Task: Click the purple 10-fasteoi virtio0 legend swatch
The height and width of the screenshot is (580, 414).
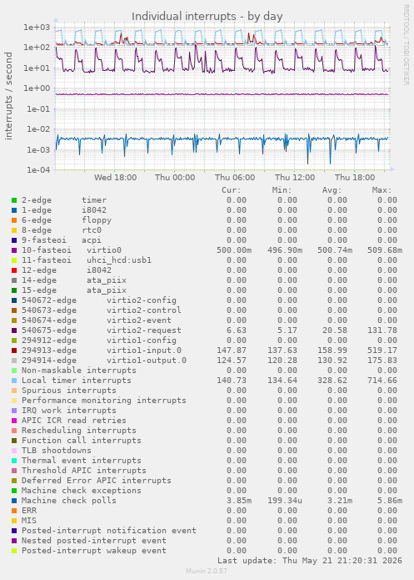Action: [14, 250]
